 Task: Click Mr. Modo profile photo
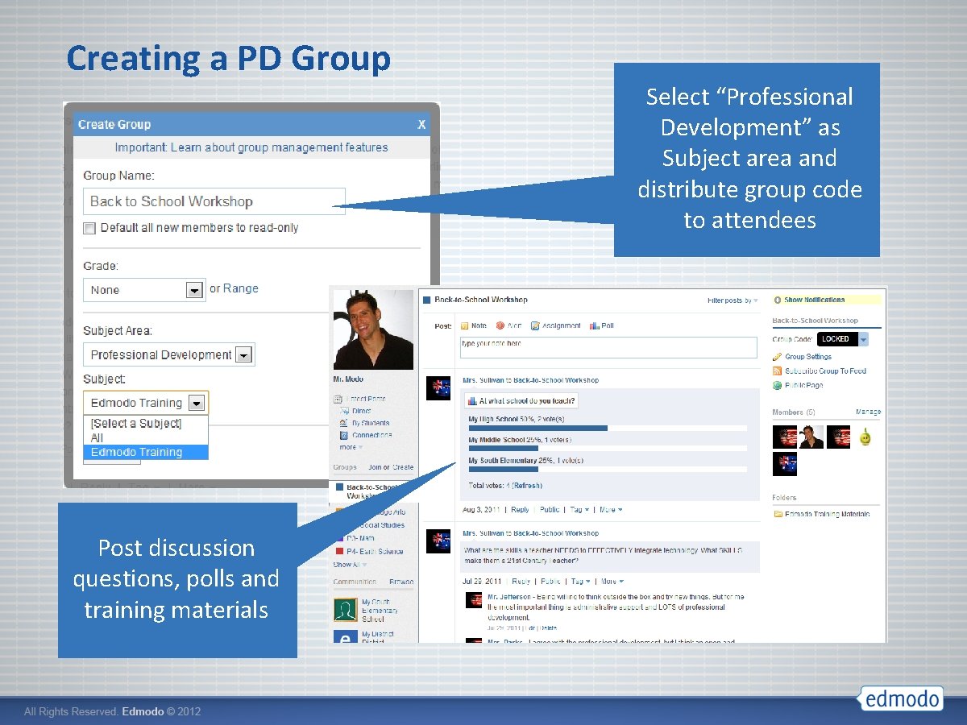click(373, 329)
